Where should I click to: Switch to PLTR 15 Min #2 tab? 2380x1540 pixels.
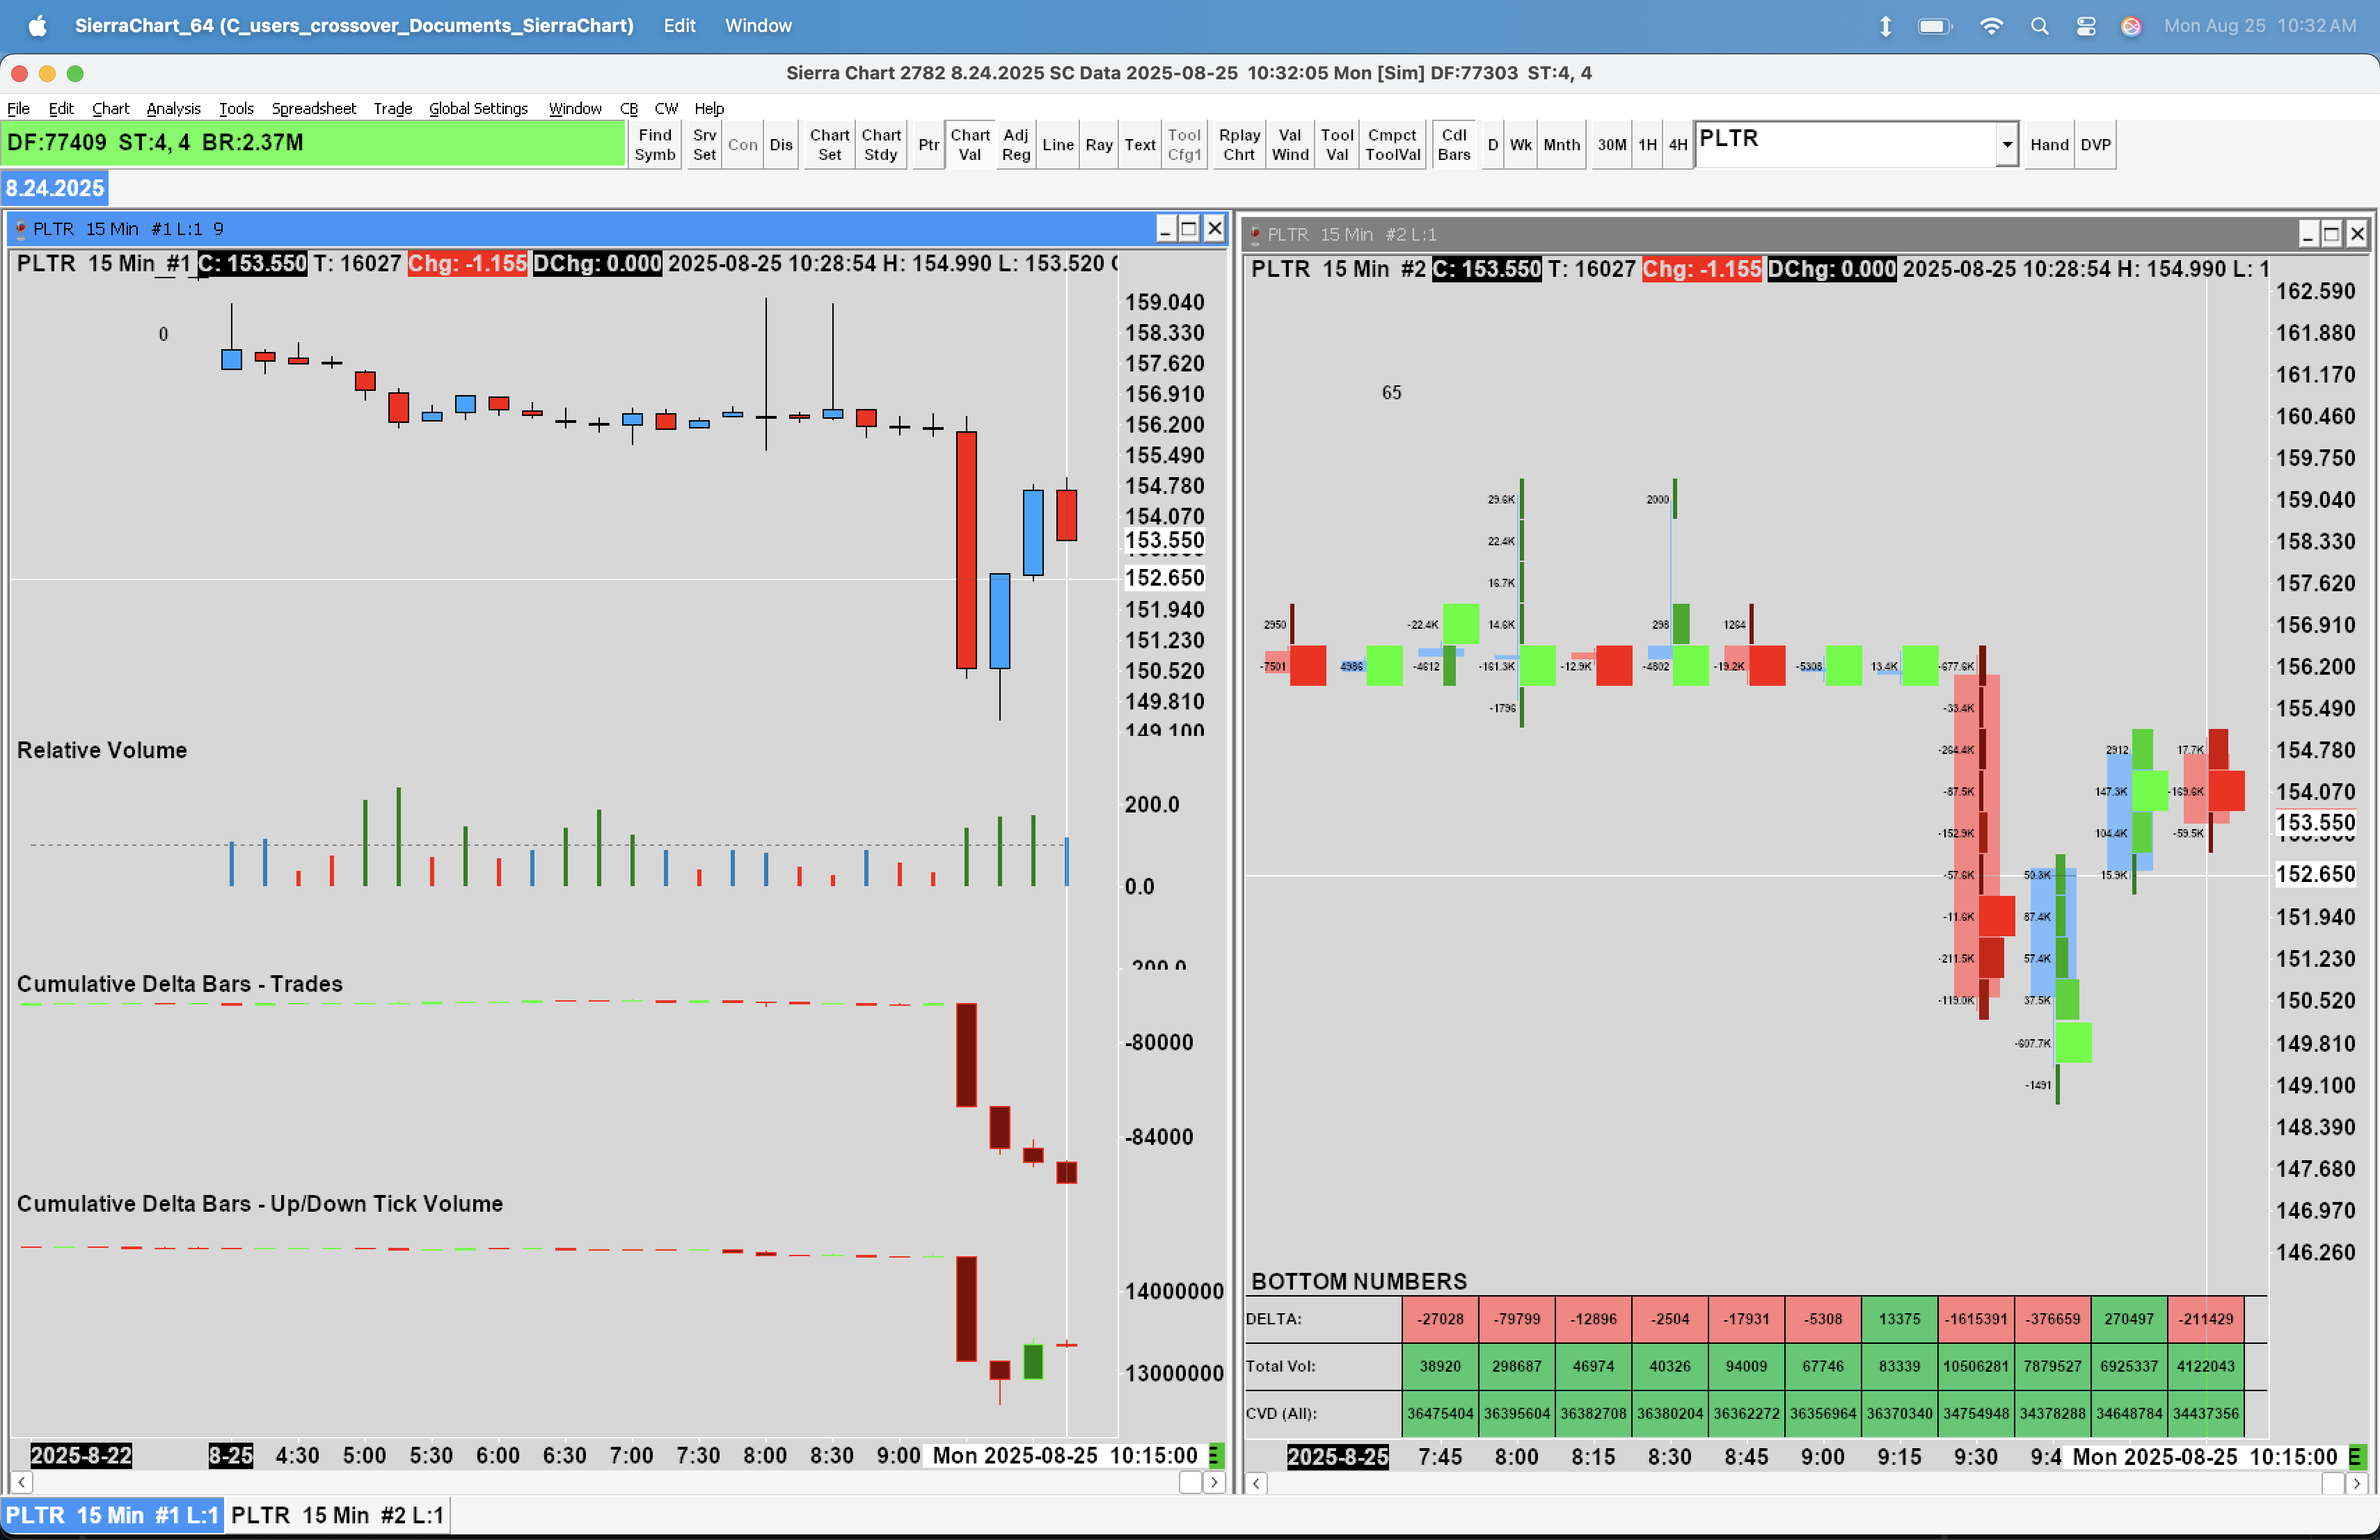[x=337, y=1515]
